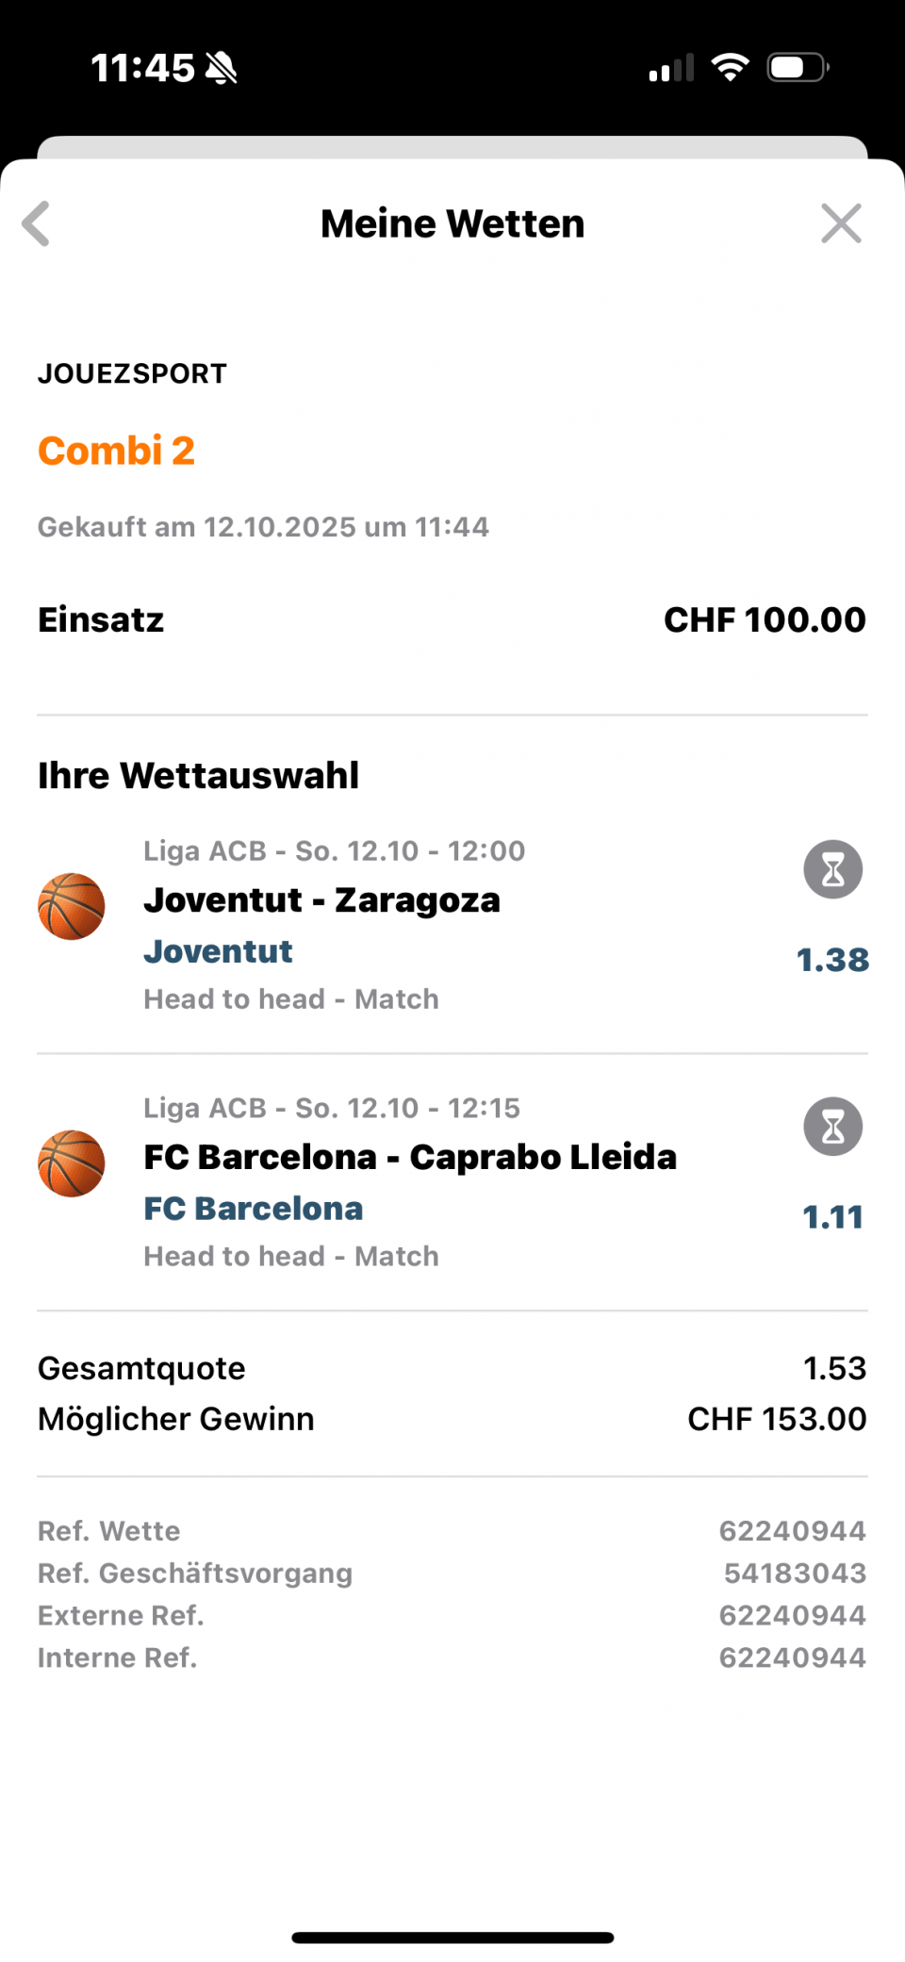Viewport: 905px width, 1962px height.
Task: Tap the Joventut match basketball icon
Action: pos(72,906)
